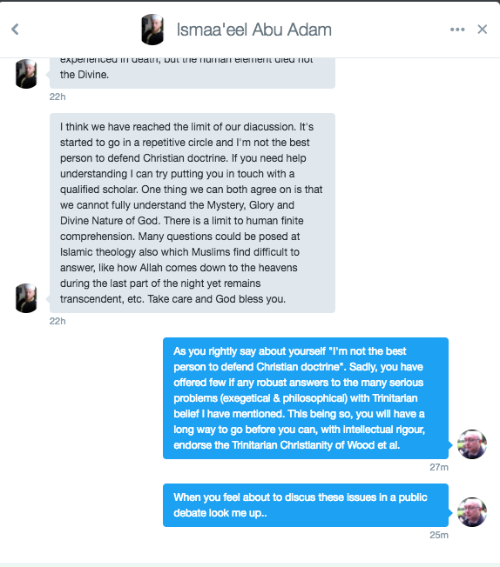The height and width of the screenshot is (567, 500).
Task: Click your avatar next to 'look me up' message
Action: coord(472,512)
